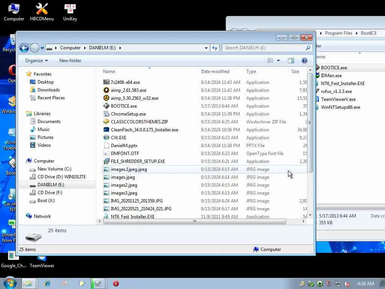385x289 pixels.
Task: Select BOOTICE.exe icon in DANIELM window
Action: pos(106,106)
